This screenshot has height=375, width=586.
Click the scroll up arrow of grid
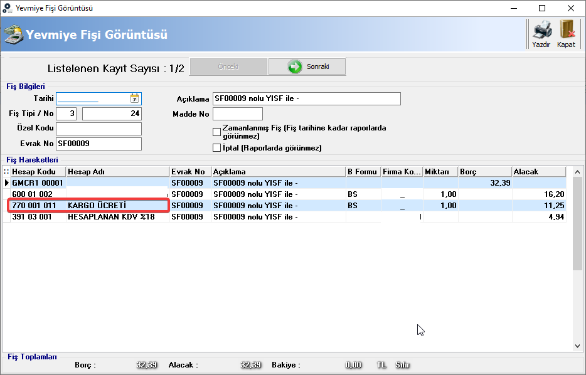click(577, 172)
